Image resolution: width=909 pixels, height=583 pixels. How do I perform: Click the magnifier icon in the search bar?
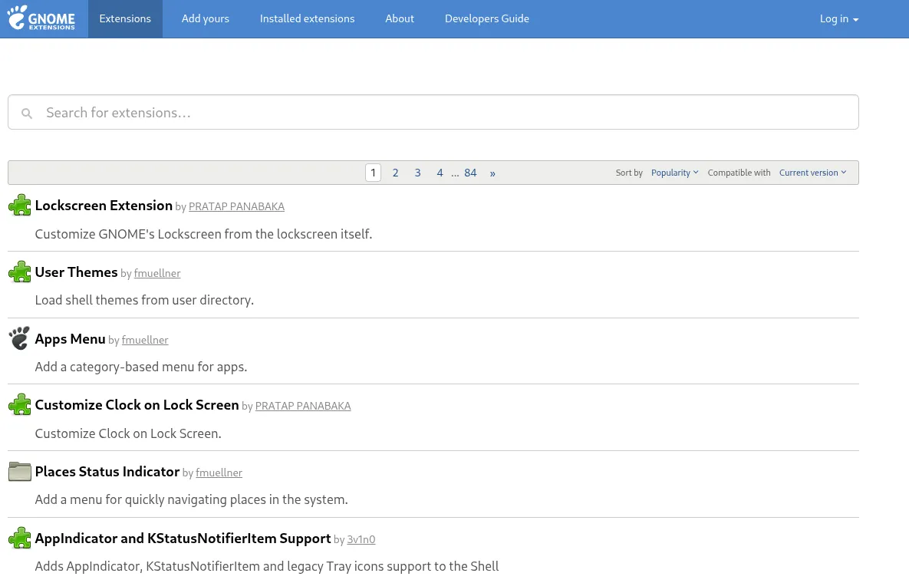27,113
